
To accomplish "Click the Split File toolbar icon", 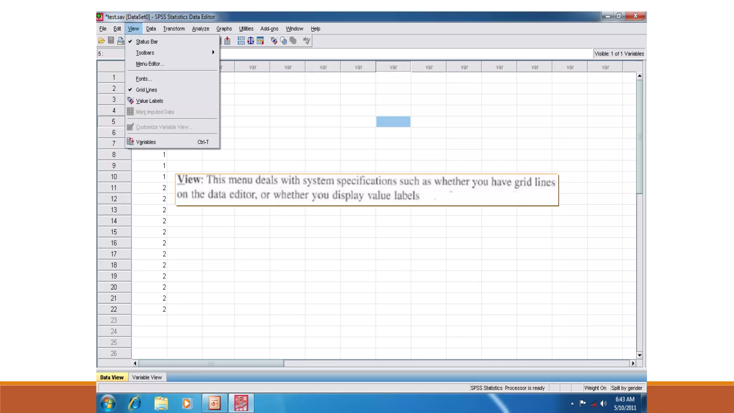I will pyautogui.click(x=241, y=41).
